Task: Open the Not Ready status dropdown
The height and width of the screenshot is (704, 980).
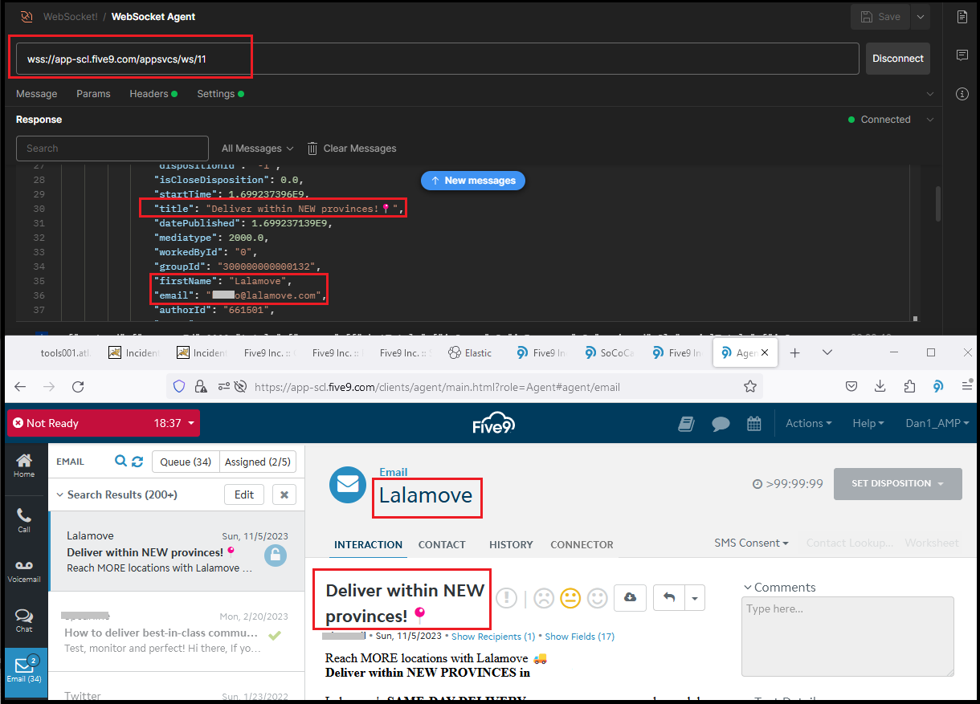Action: click(104, 423)
